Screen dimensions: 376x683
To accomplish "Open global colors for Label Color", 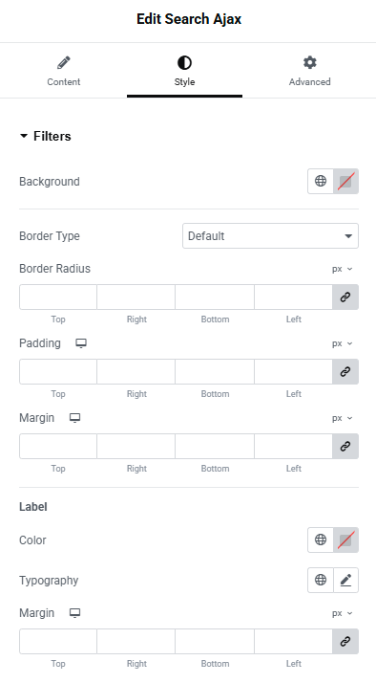I will [x=321, y=540].
